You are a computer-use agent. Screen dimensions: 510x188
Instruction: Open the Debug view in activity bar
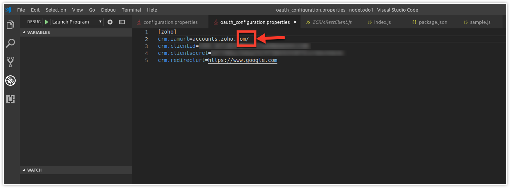click(10, 80)
